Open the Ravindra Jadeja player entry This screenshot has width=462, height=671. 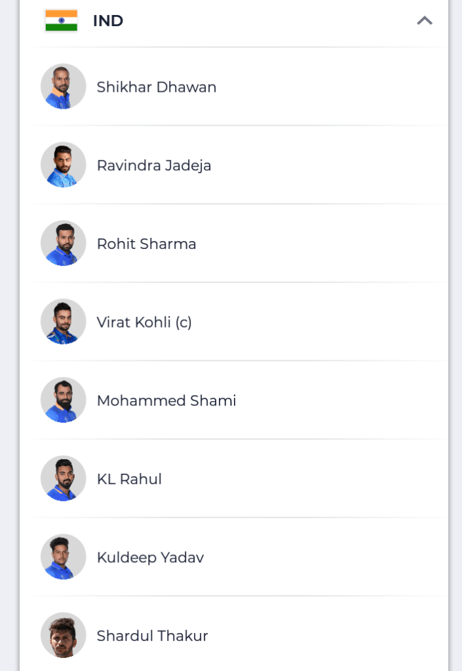click(154, 166)
